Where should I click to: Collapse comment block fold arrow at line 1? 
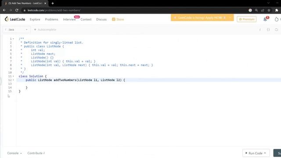click(x=13, y=39)
